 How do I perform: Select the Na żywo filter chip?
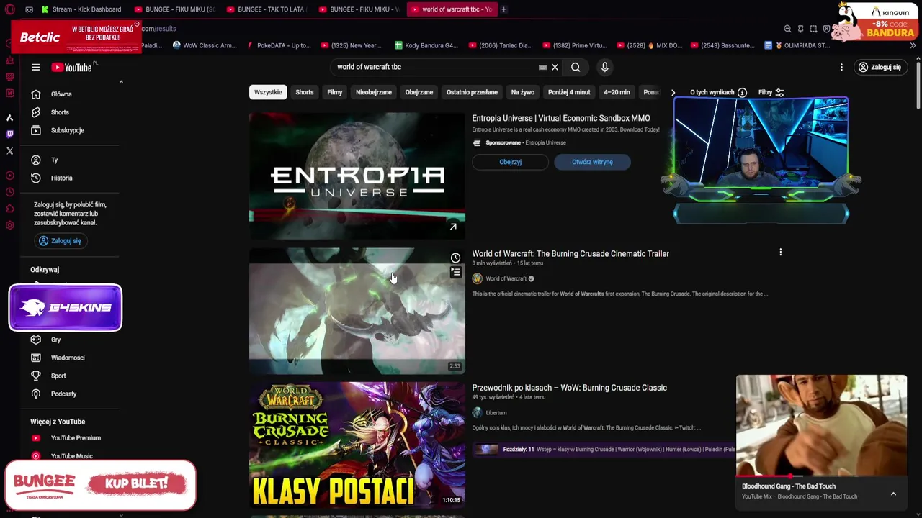pos(523,92)
